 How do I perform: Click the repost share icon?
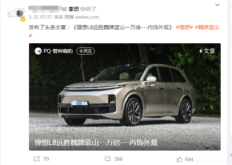tap(37, 159)
